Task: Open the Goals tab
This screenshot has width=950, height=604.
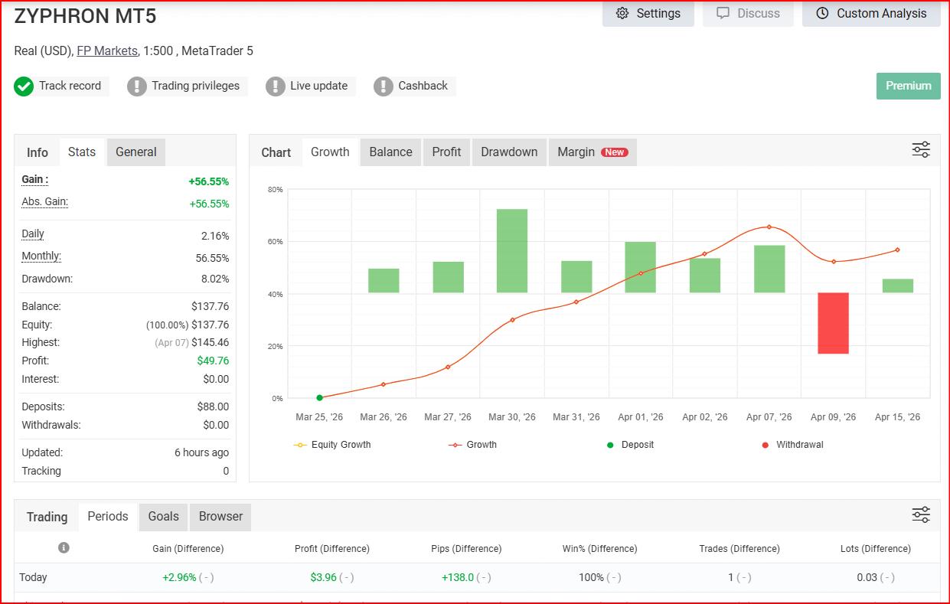Action: [x=164, y=516]
